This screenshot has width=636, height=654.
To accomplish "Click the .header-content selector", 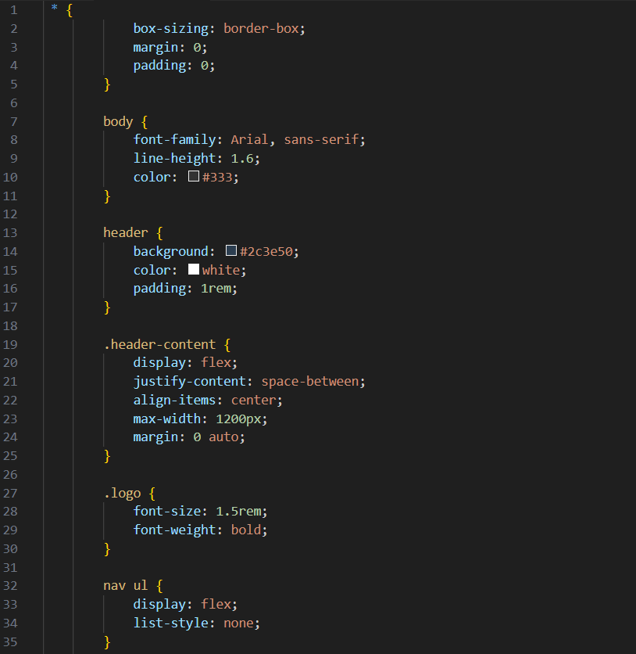I will (159, 344).
